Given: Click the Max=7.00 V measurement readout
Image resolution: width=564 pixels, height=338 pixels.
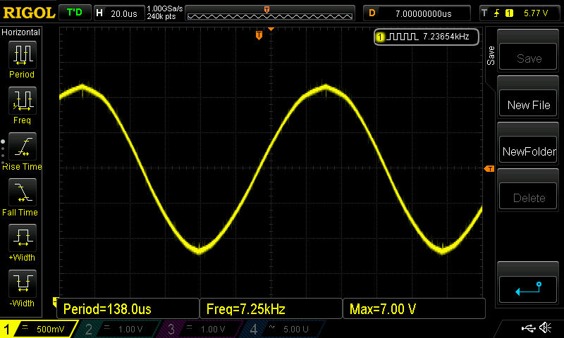Looking at the screenshot, I should (x=414, y=309).
